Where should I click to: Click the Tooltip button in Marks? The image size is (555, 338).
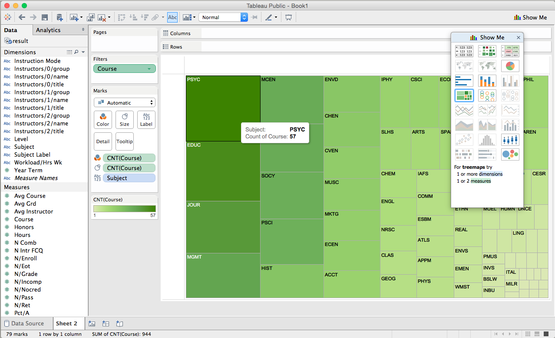tap(125, 141)
